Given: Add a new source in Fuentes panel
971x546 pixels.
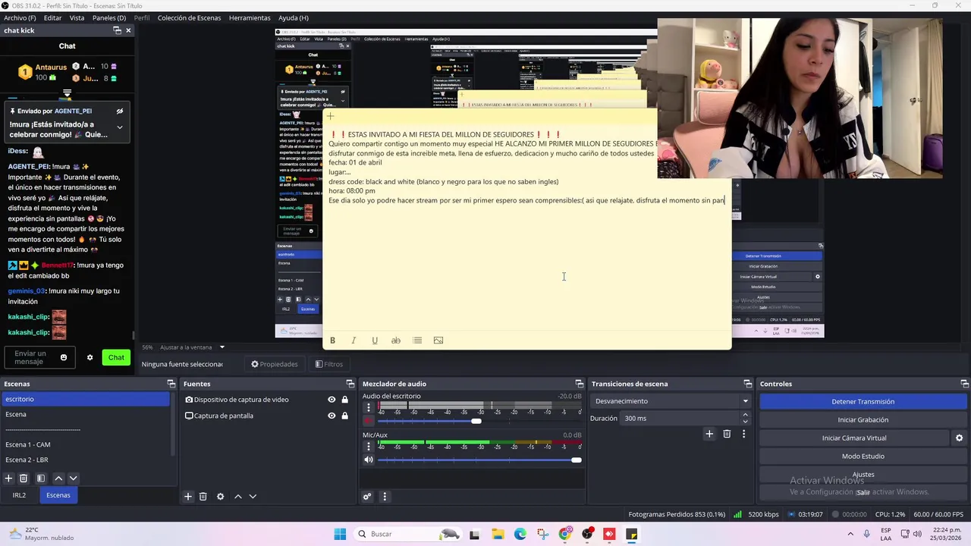Looking at the screenshot, I should [x=188, y=497].
